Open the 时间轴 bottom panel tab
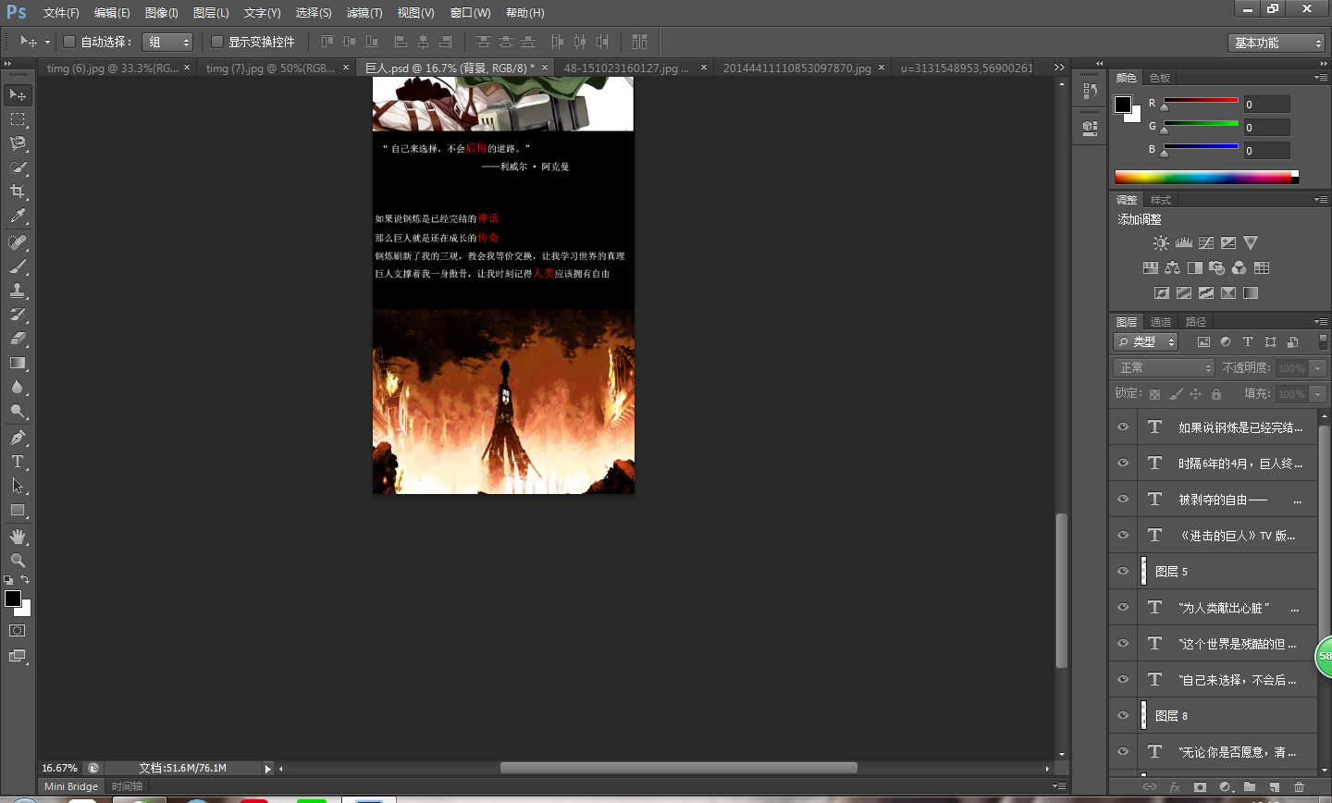Viewport: 1332px width, 803px height. coord(127,786)
